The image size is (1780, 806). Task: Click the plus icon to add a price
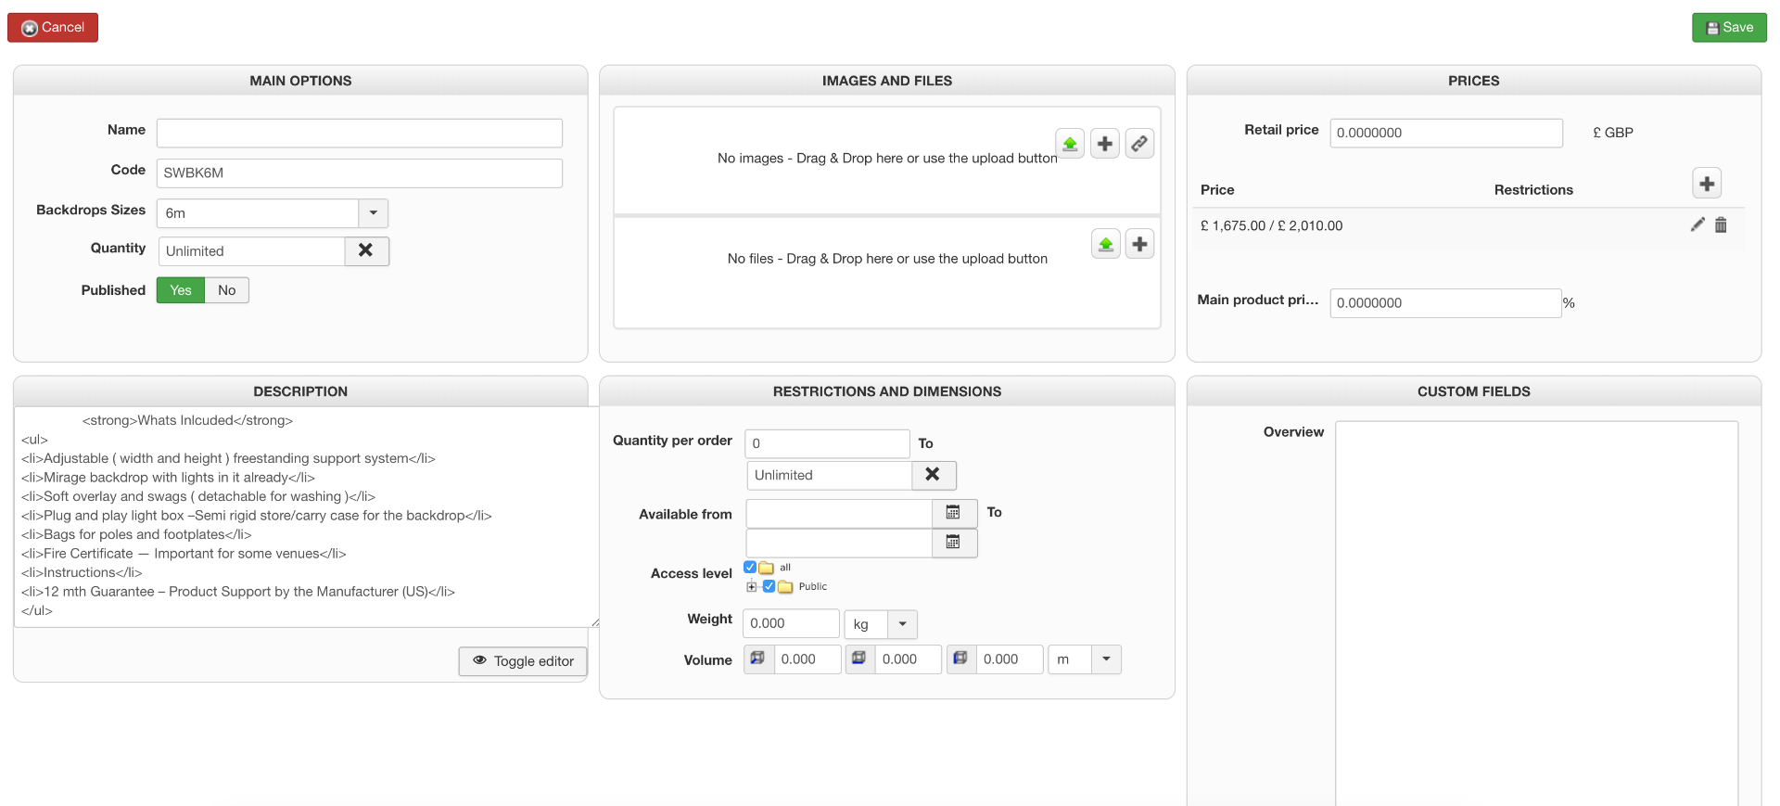pyautogui.click(x=1707, y=184)
